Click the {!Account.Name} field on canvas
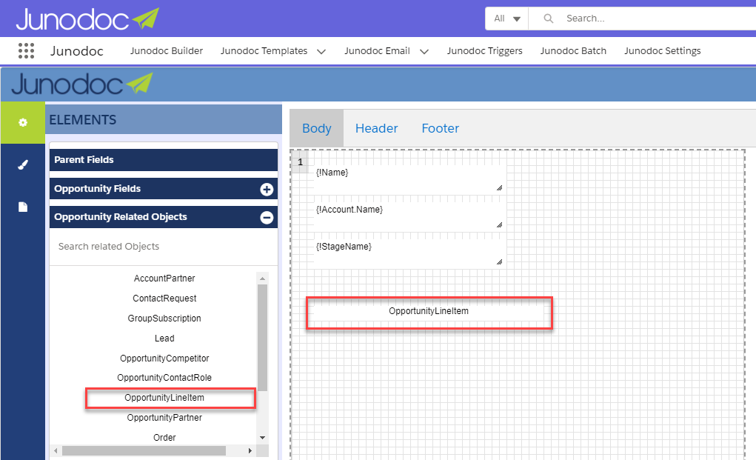Screen dimensions: 756x460 [409, 216]
